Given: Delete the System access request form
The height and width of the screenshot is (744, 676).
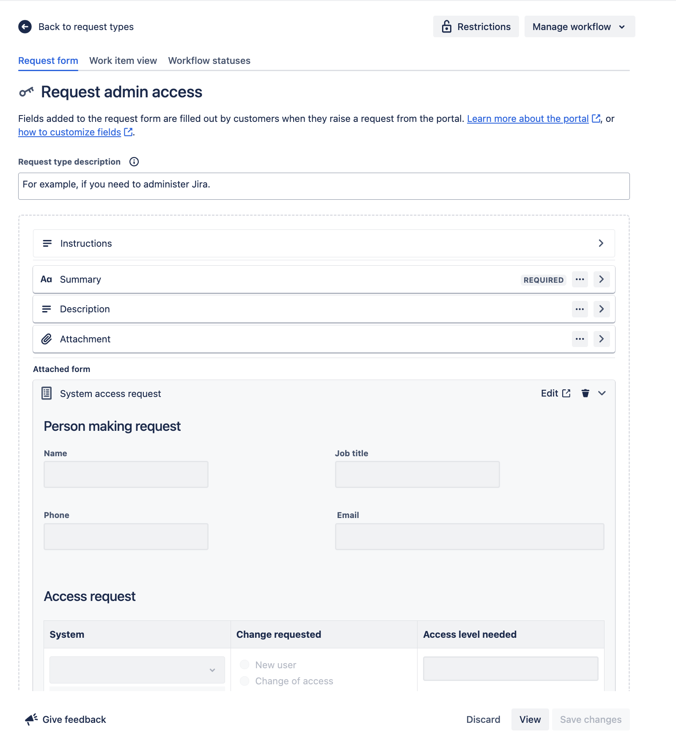Looking at the screenshot, I should (x=585, y=393).
